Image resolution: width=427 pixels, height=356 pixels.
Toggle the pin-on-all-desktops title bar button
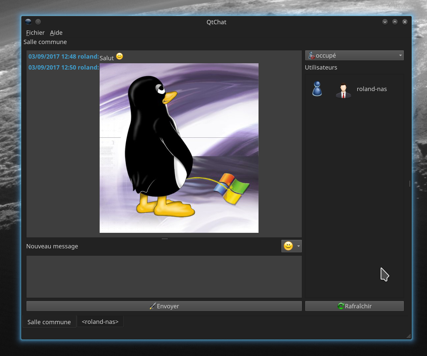(x=38, y=22)
